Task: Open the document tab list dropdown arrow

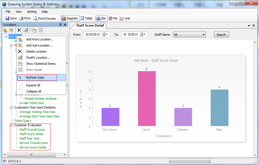Action: click(249, 25)
